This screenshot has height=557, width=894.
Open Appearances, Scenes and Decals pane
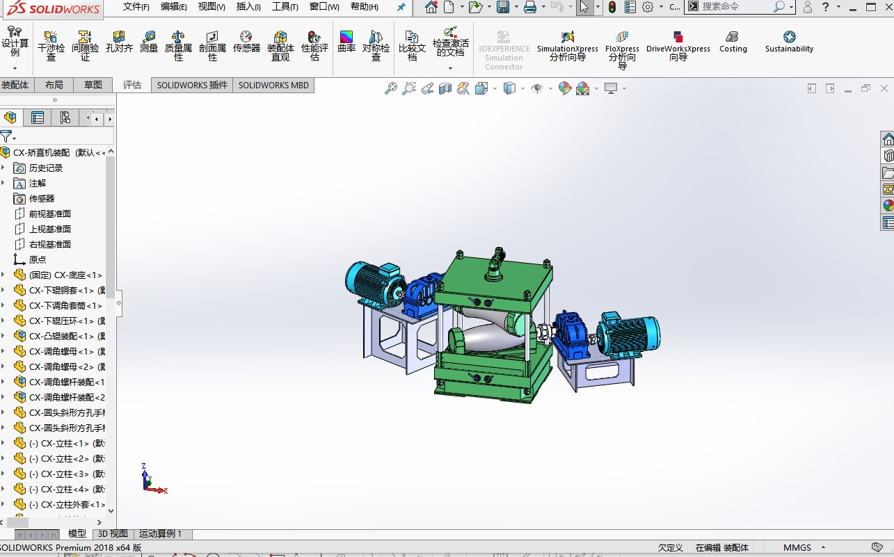(888, 206)
